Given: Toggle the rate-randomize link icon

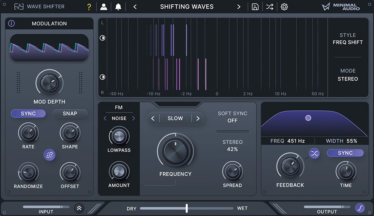Looking at the screenshot, I should click(x=49, y=155).
